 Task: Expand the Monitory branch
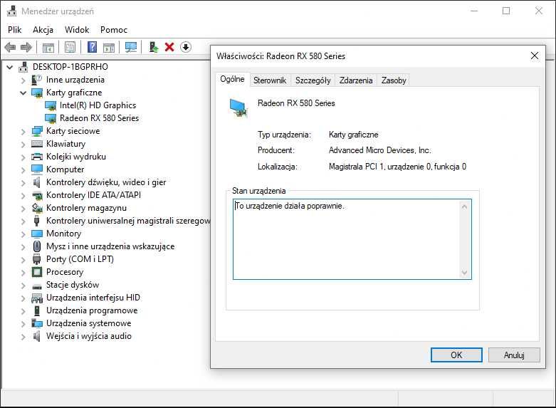[x=23, y=234]
